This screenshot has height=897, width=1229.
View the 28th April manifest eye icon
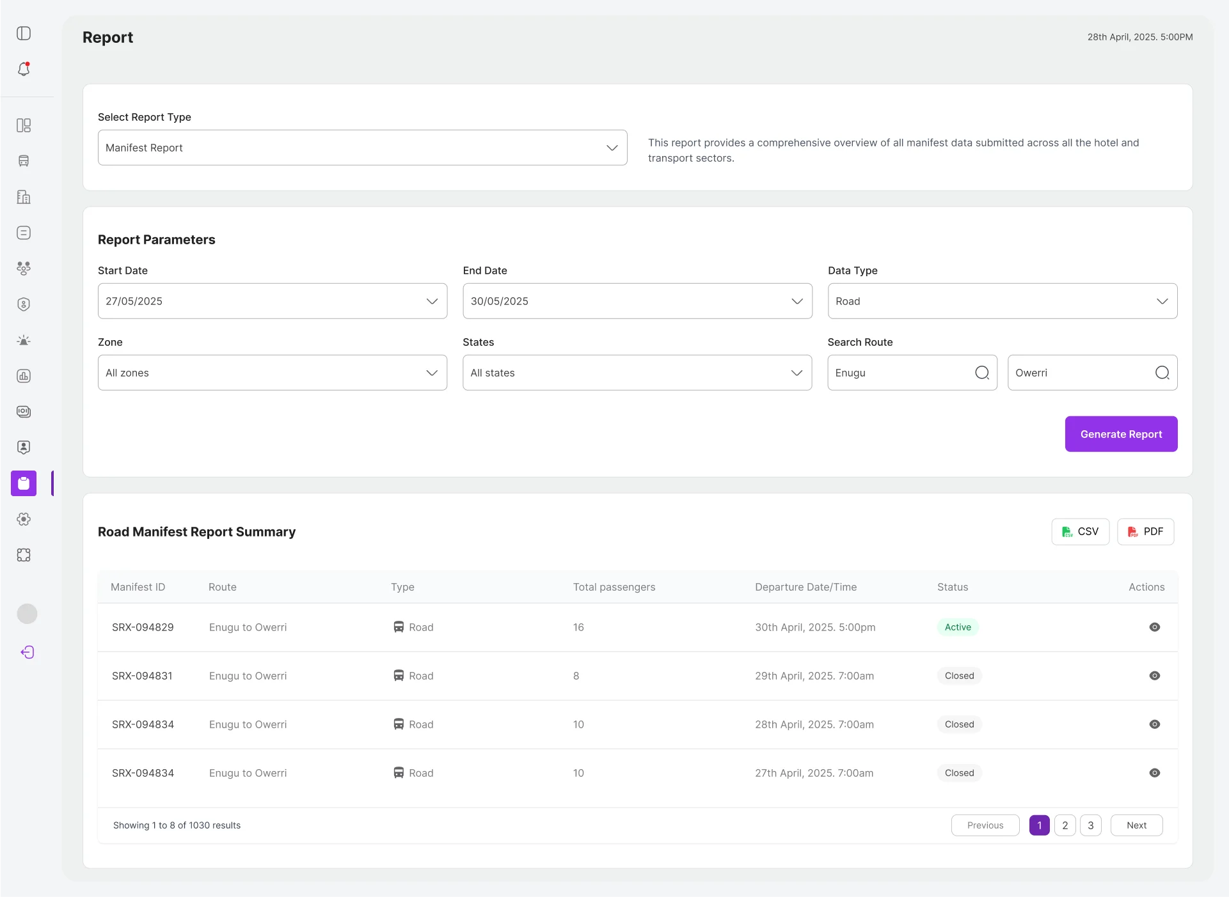click(x=1155, y=724)
